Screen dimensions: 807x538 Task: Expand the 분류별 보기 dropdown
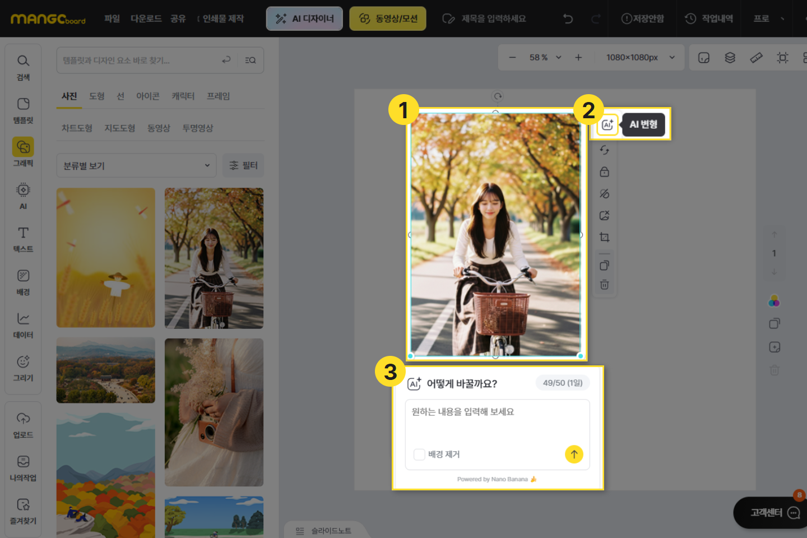click(136, 166)
